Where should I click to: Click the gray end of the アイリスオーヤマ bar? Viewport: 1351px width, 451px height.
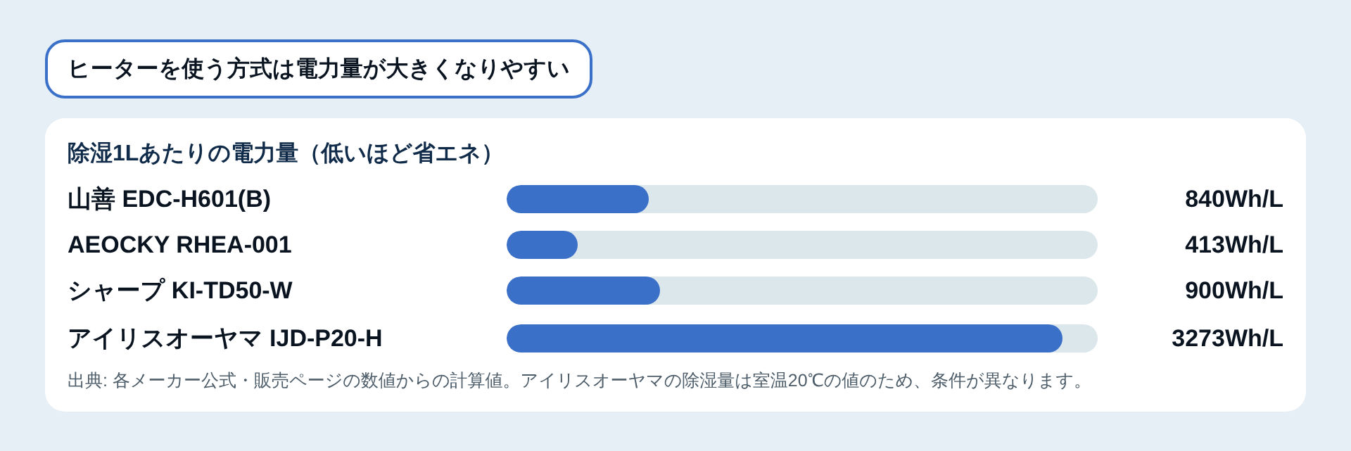[1082, 338]
